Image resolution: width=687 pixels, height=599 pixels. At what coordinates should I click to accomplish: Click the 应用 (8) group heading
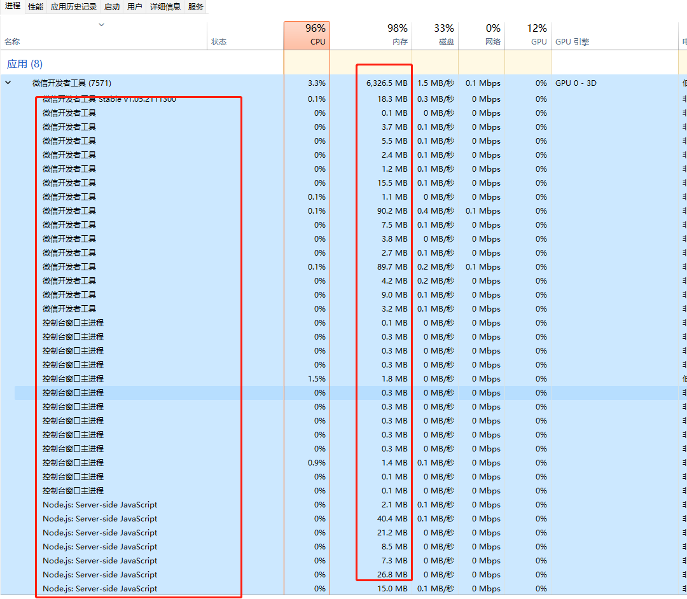[25, 64]
